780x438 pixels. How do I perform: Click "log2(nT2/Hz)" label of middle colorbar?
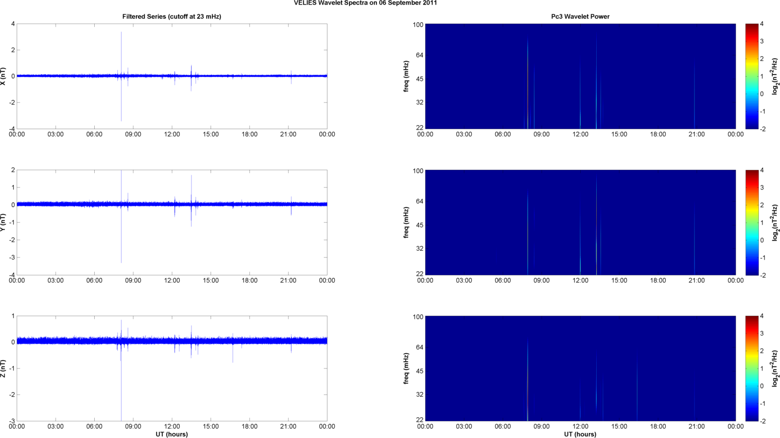point(775,222)
